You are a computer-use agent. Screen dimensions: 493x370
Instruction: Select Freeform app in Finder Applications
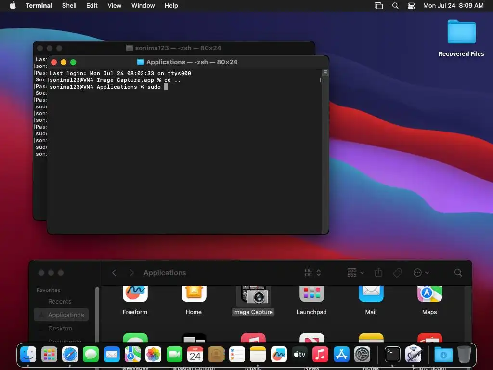[x=135, y=301]
